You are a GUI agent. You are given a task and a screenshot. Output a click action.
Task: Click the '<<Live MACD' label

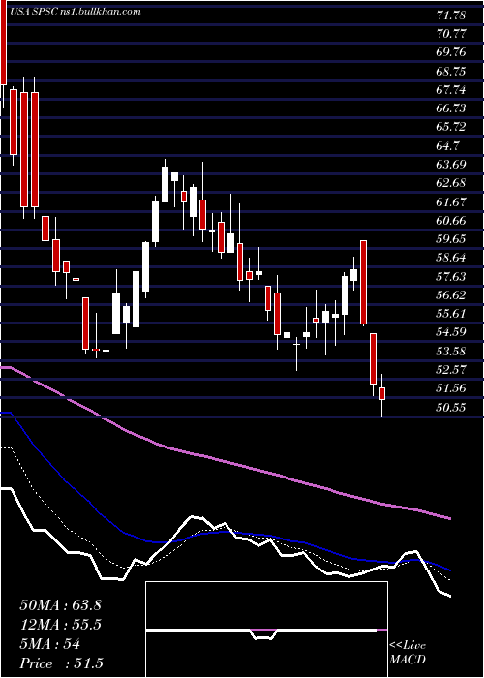(x=408, y=652)
